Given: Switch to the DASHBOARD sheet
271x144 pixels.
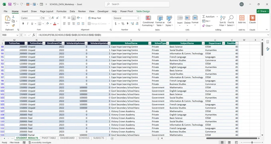Looking at the screenshot, I should point(67,138).
